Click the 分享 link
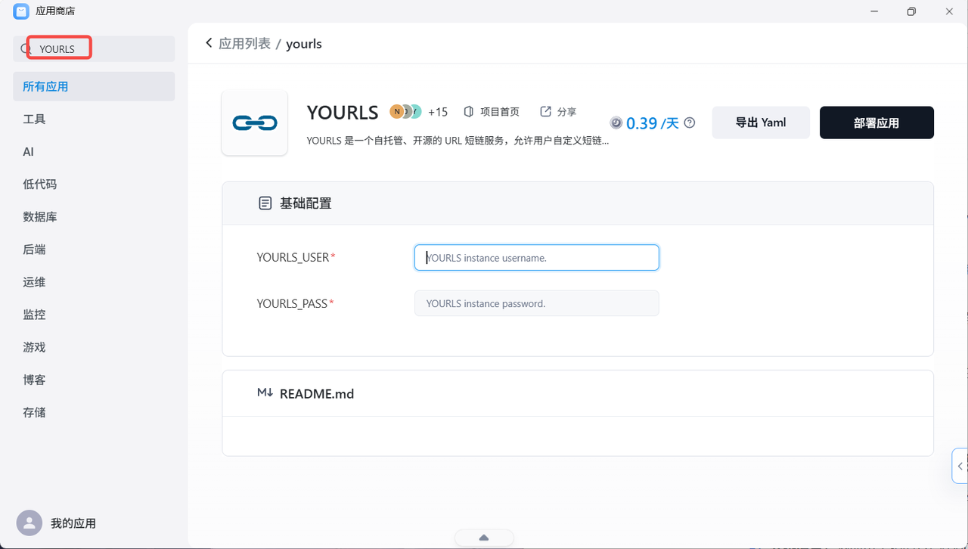The height and width of the screenshot is (549, 968). [x=566, y=112]
